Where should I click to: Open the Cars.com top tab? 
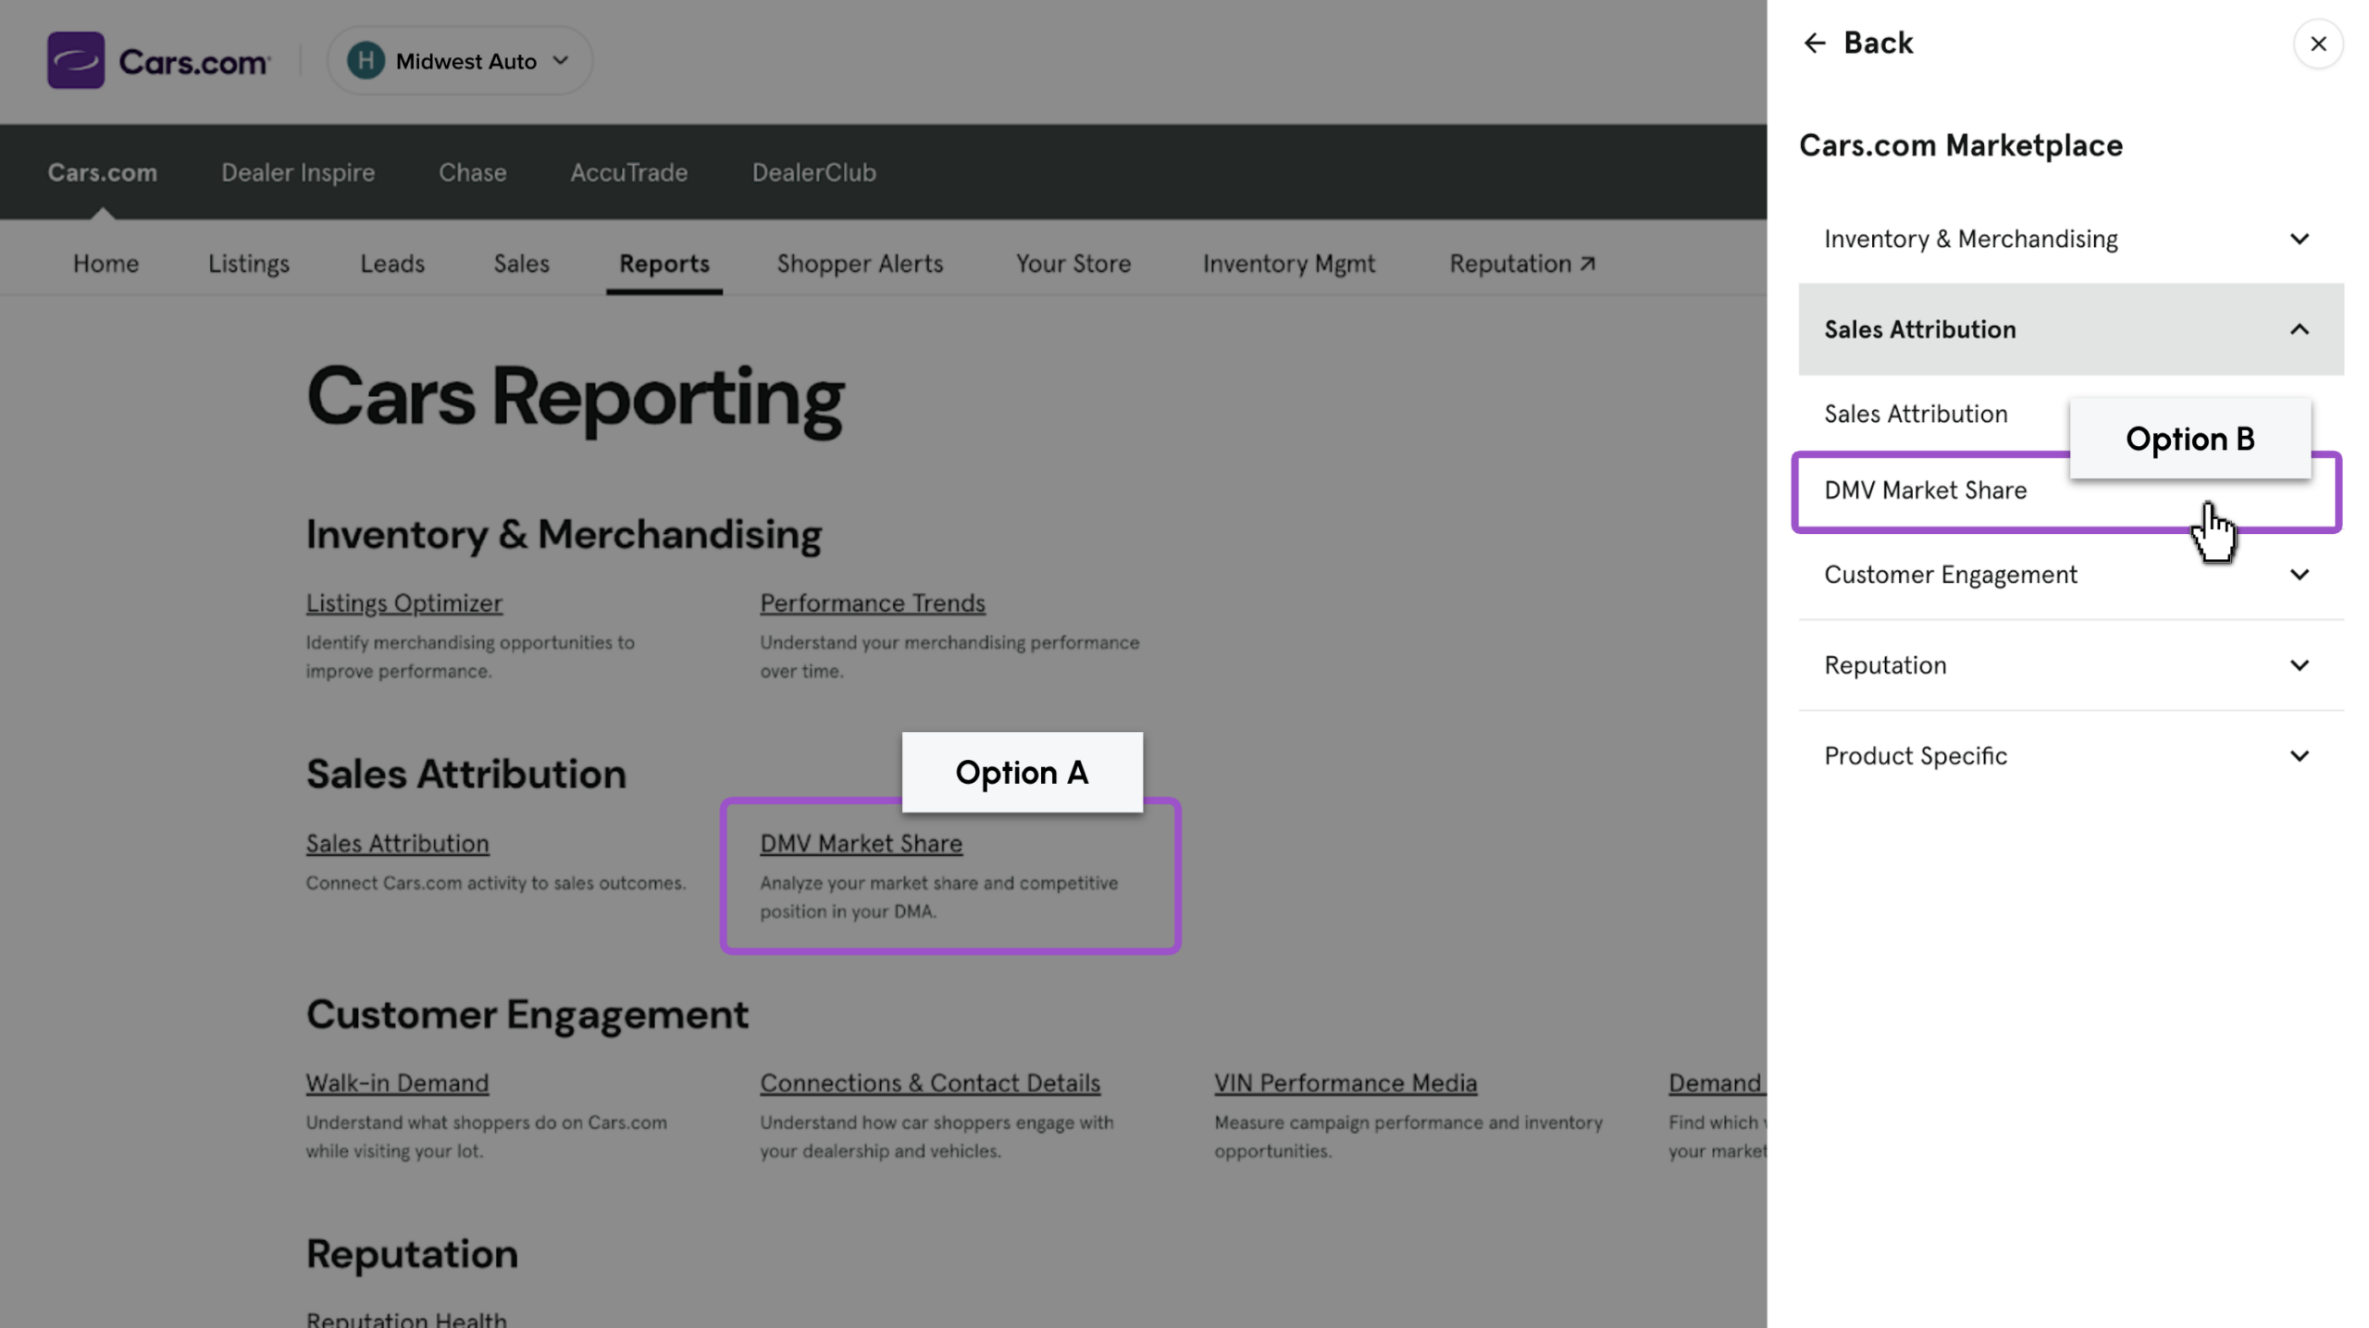pos(103,172)
